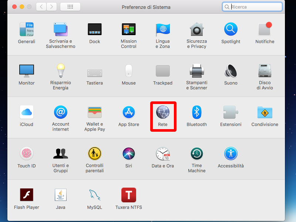This screenshot has height=222, width=296.
Task: Go back with the left arrow button
Action: tap(41, 7)
